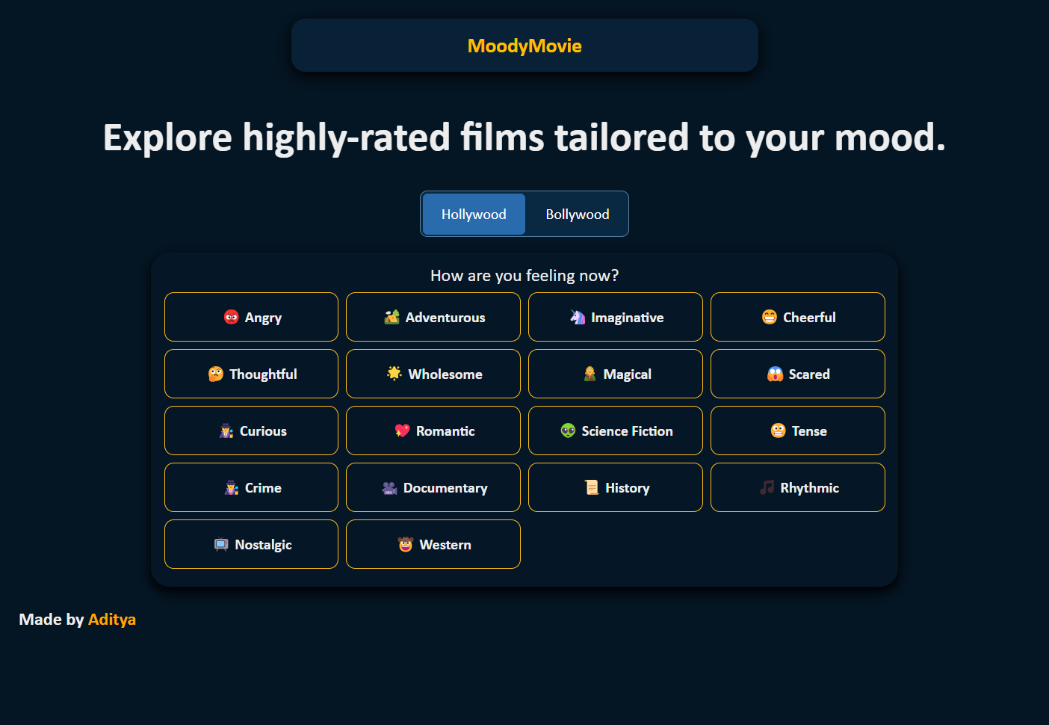Click the unicorn icon beside Imaginative
Viewport: 1049px width, 725px height.
[x=578, y=317]
